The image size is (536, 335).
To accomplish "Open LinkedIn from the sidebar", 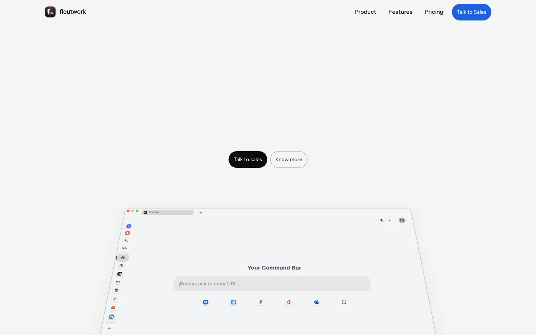I will pyautogui.click(x=111, y=317).
